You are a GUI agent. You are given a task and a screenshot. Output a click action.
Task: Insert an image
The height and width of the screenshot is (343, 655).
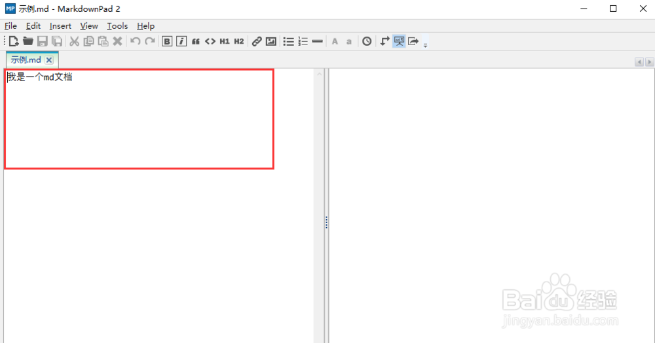[x=271, y=41]
